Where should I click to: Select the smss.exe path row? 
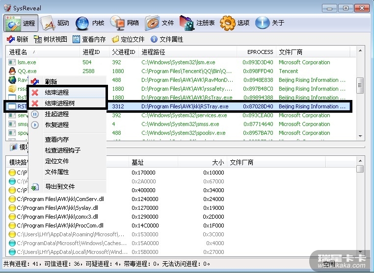pos(181,124)
